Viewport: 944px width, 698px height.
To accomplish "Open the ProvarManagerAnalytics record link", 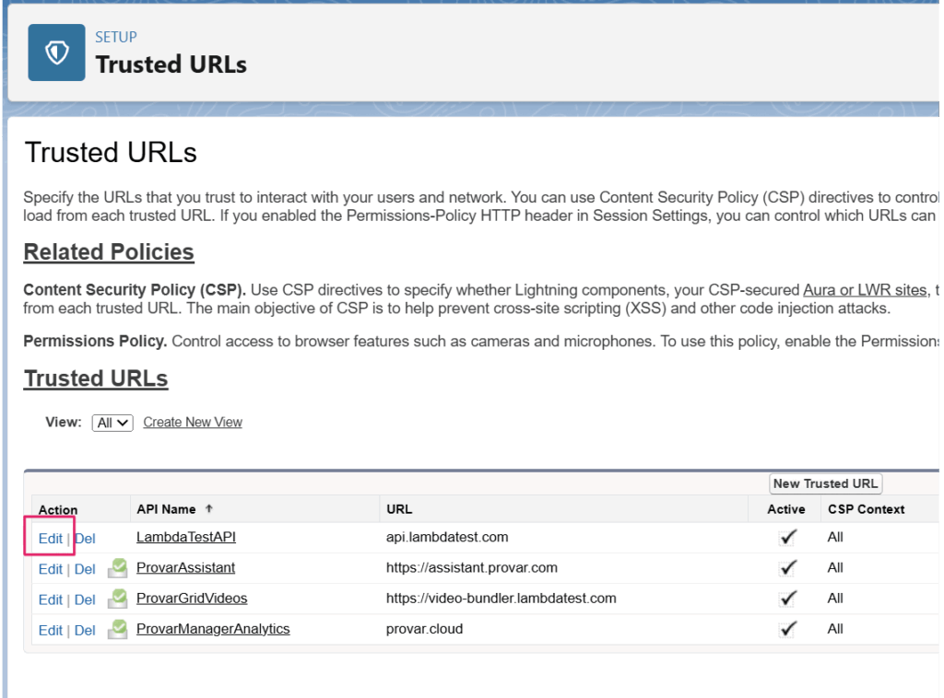I will [x=213, y=629].
